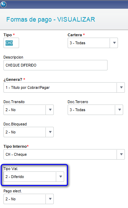This screenshot has width=128, height=208.
Task: Open the Tipo Val. dropdown arrow
Action: click(x=60, y=177)
